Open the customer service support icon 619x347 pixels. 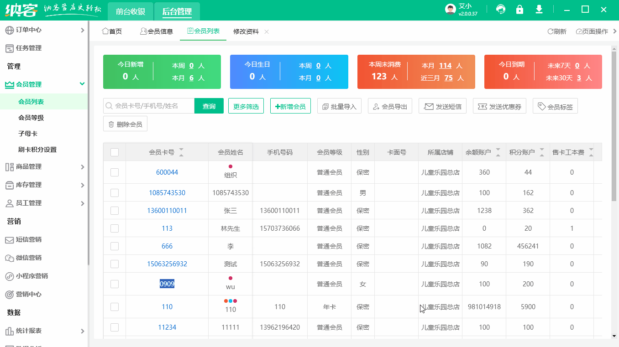[x=501, y=9]
